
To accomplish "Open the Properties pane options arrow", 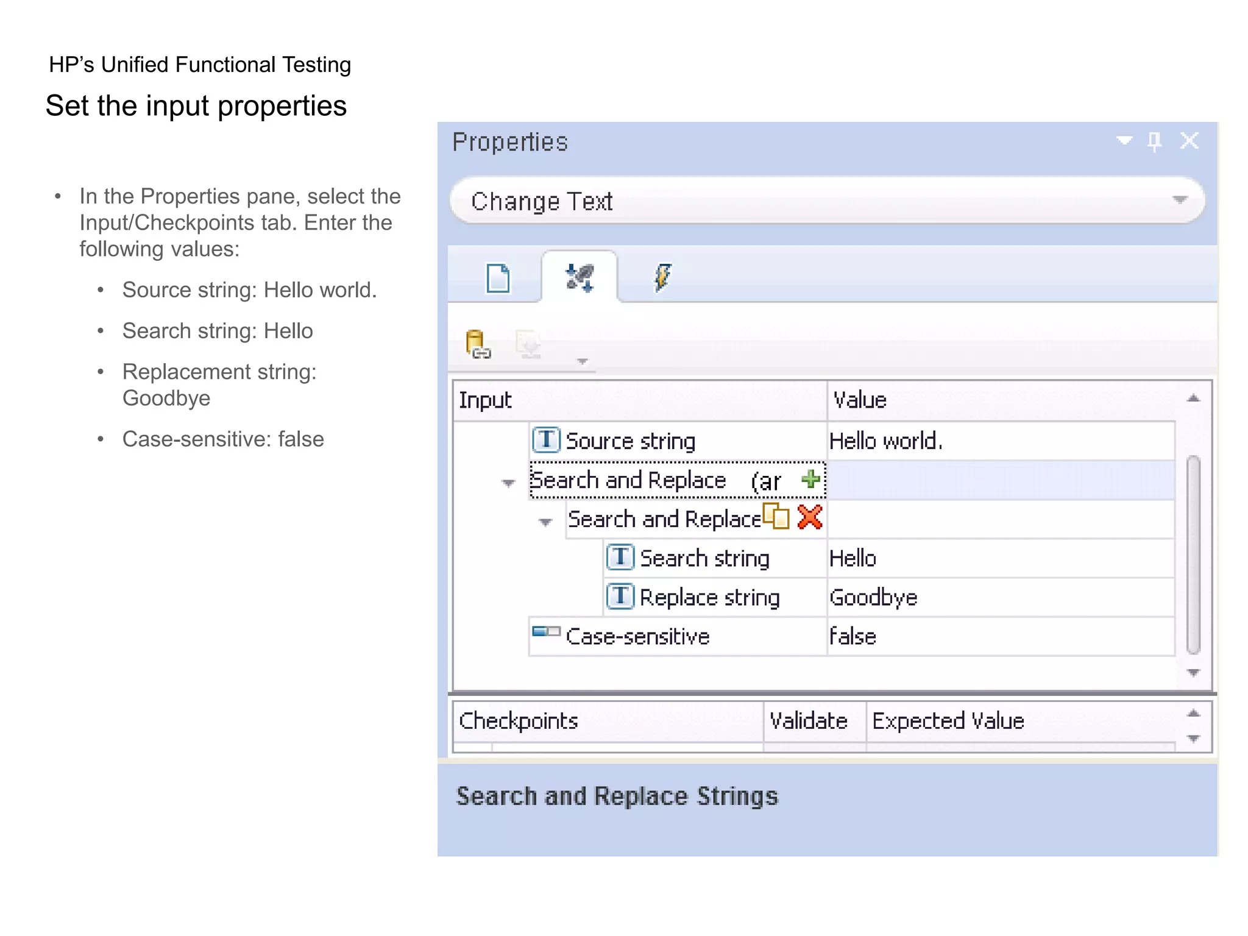I will point(1124,141).
